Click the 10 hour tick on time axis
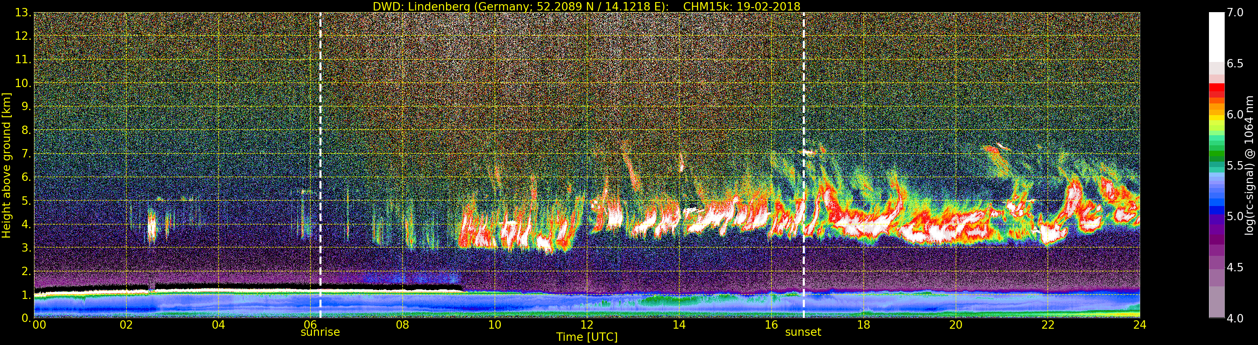Viewport: 1258px width, 345px height. coord(495,325)
